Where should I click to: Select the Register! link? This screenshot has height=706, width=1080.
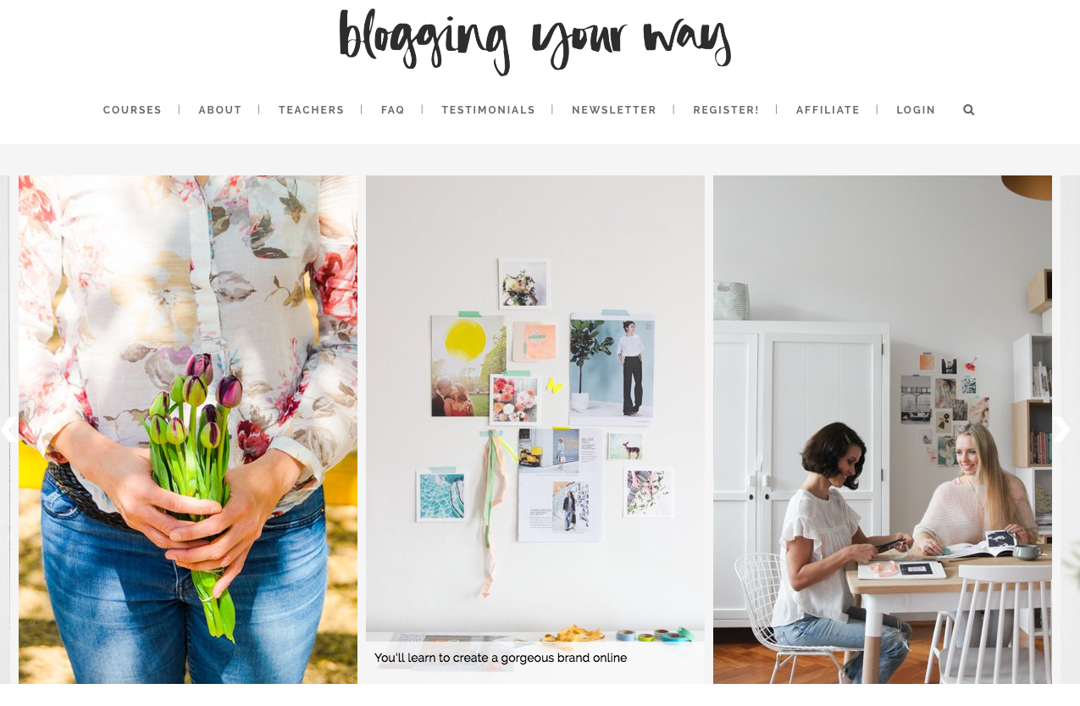[726, 110]
